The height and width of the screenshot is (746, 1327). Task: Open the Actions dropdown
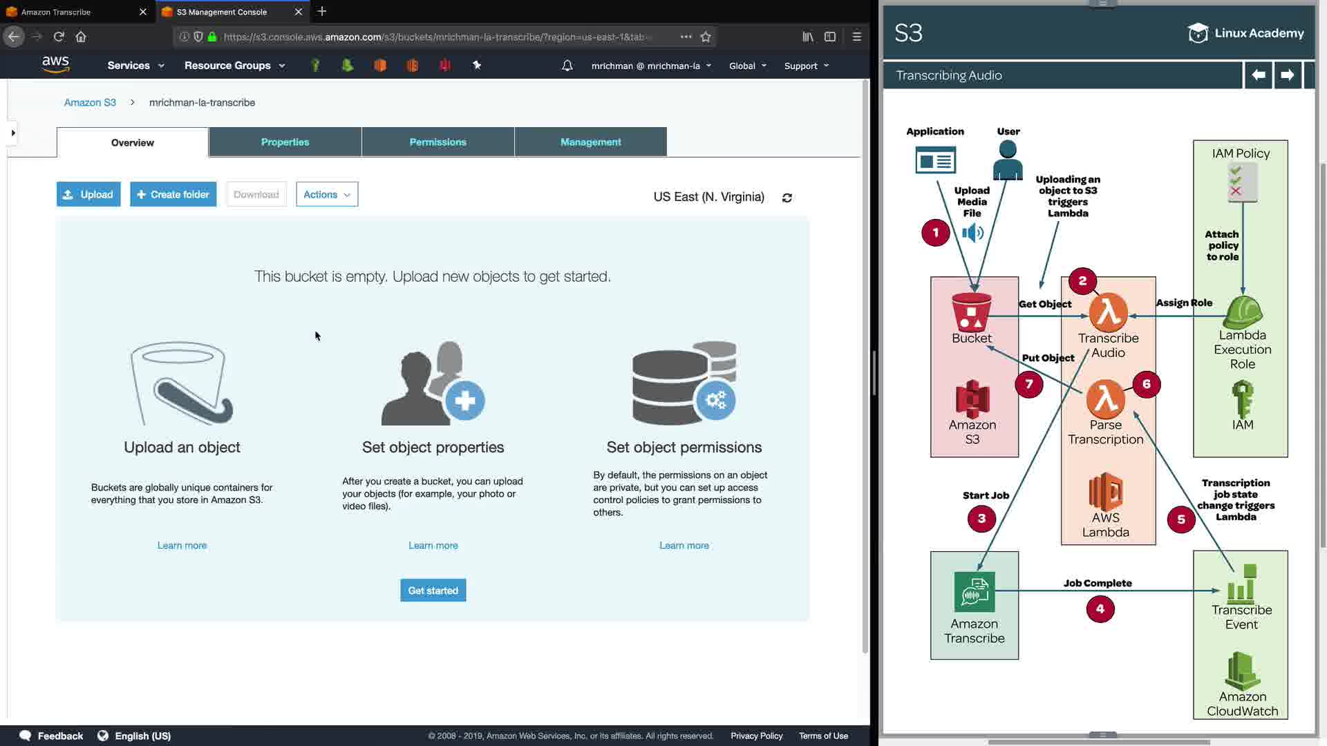327,194
